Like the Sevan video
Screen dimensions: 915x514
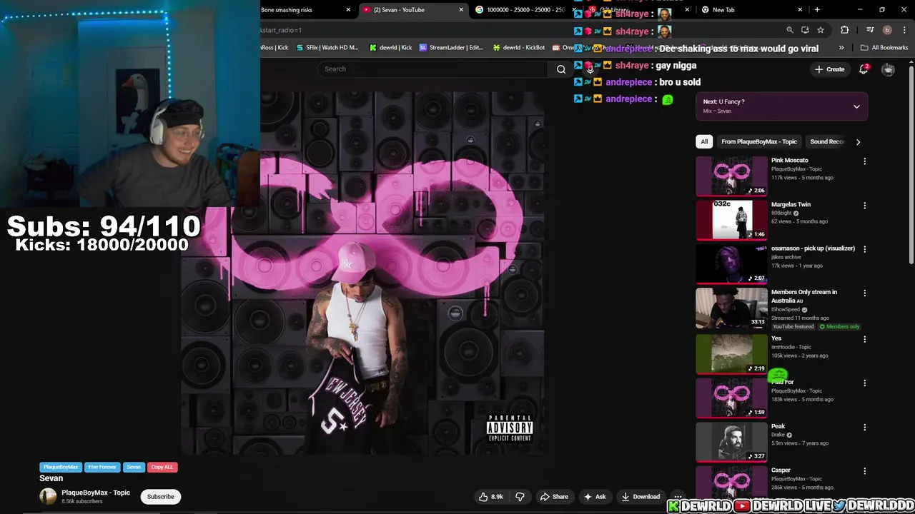coord(490,497)
